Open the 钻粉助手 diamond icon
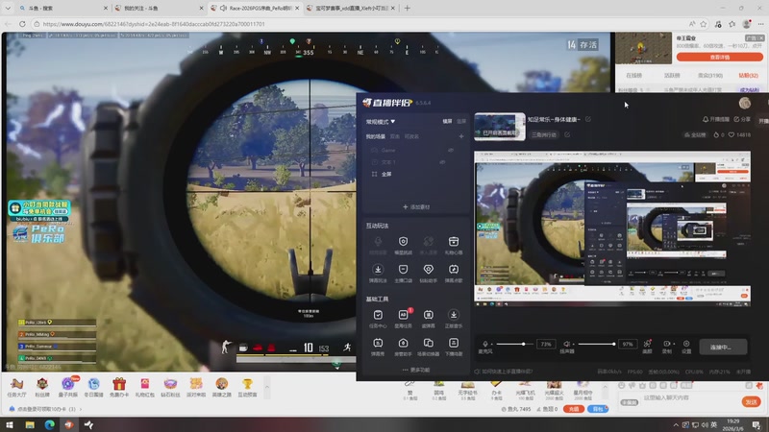Image resolution: width=769 pixels, height=432 pixels. pos(428,270)
